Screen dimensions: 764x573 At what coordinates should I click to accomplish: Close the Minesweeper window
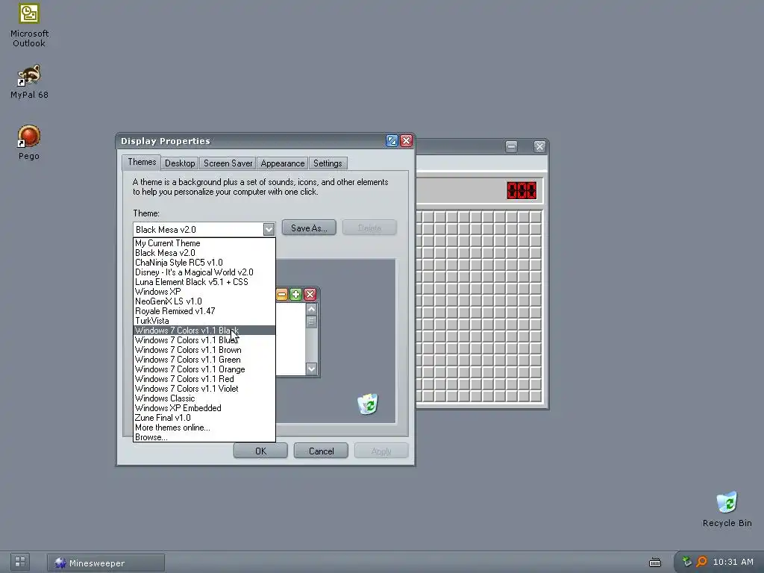click(x=539, y=146)
